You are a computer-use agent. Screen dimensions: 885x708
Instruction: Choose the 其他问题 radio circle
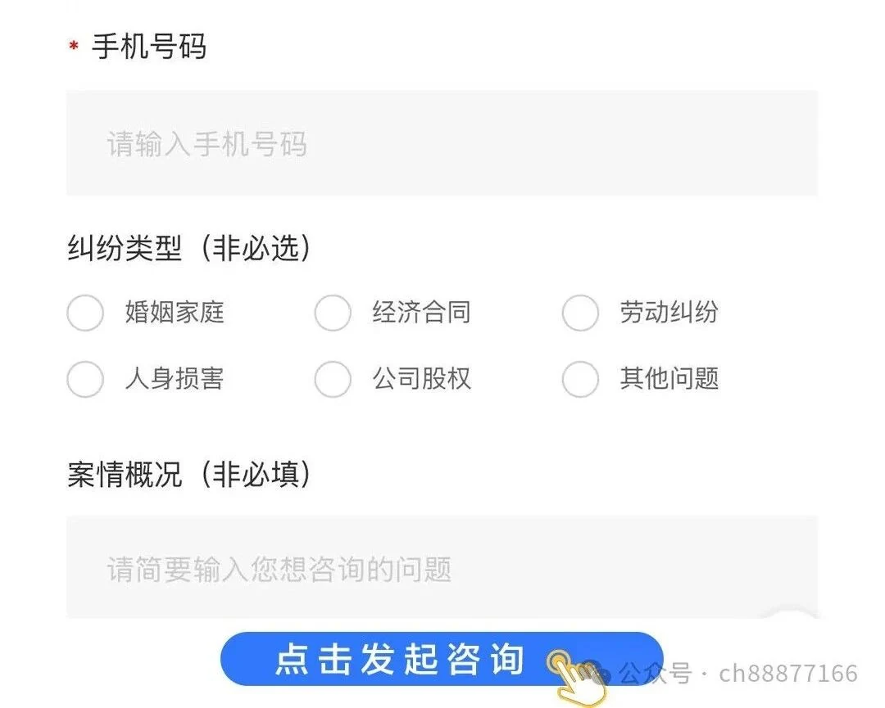point(580,379)
